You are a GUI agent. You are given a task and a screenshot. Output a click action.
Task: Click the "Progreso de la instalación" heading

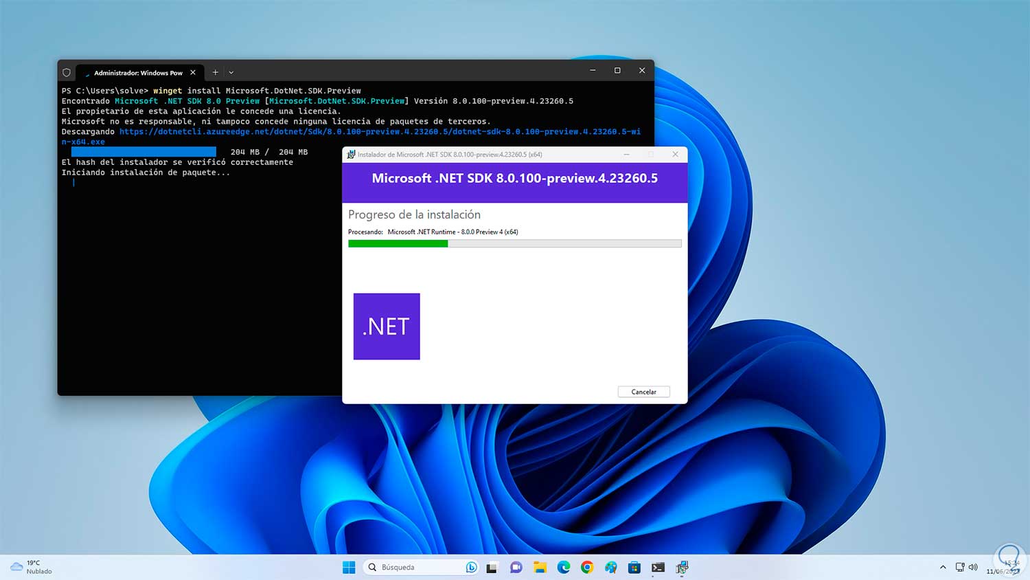(414, 214)
